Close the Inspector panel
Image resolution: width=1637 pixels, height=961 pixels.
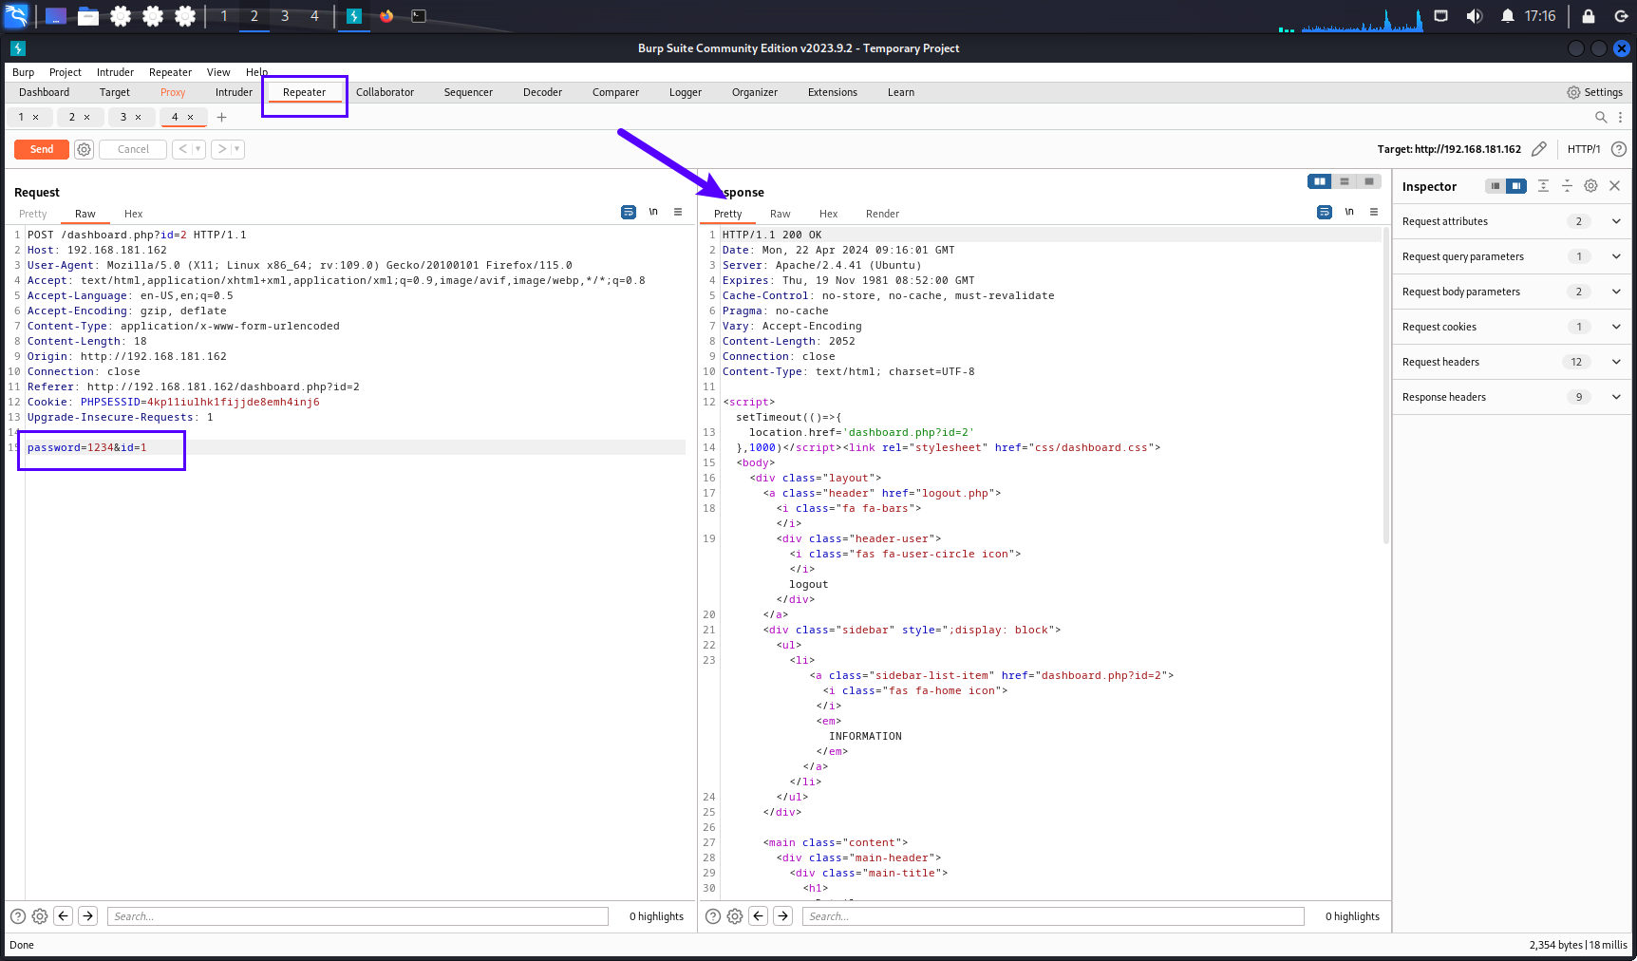1614,186
